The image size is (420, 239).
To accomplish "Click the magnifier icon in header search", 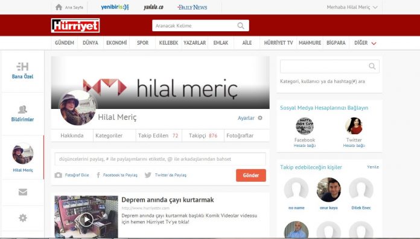I will pyautogui.click(x=241, y=26).
